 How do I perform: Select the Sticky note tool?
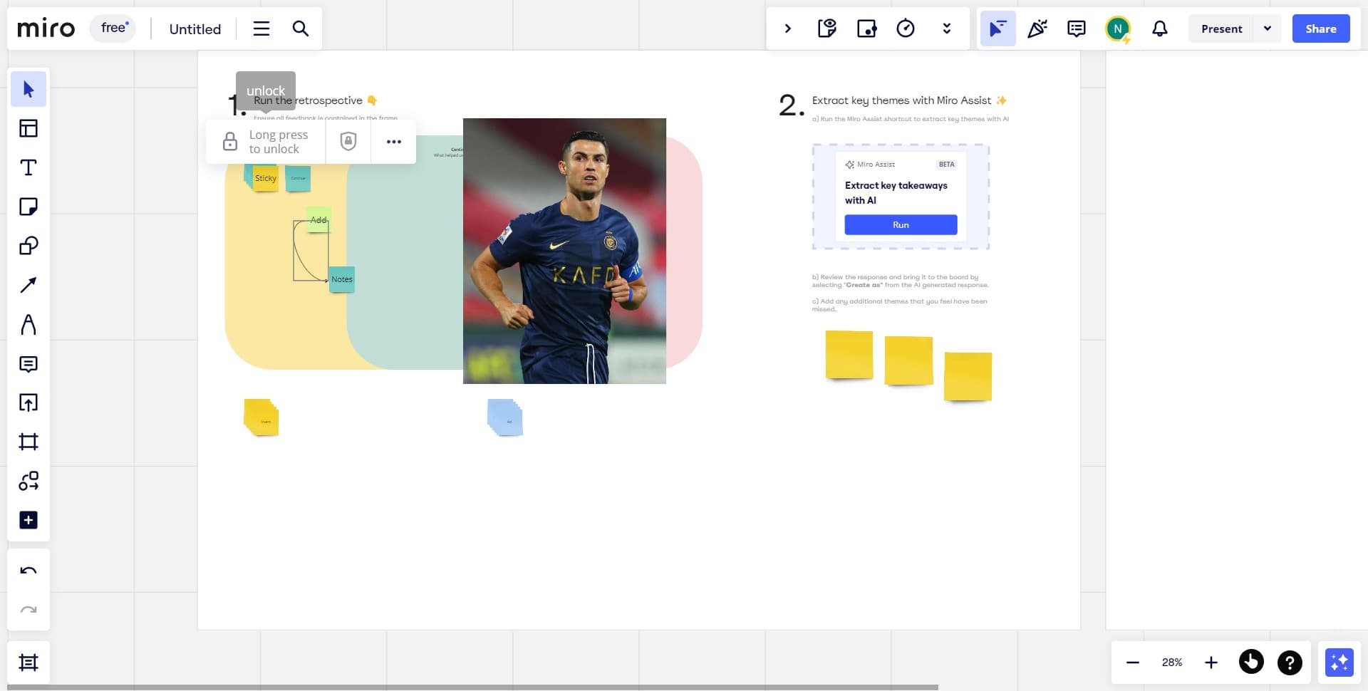28,207
